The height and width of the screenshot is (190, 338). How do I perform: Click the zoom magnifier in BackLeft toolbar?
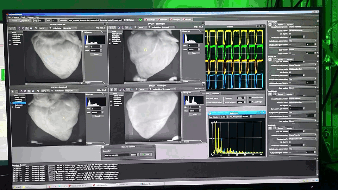36,28
